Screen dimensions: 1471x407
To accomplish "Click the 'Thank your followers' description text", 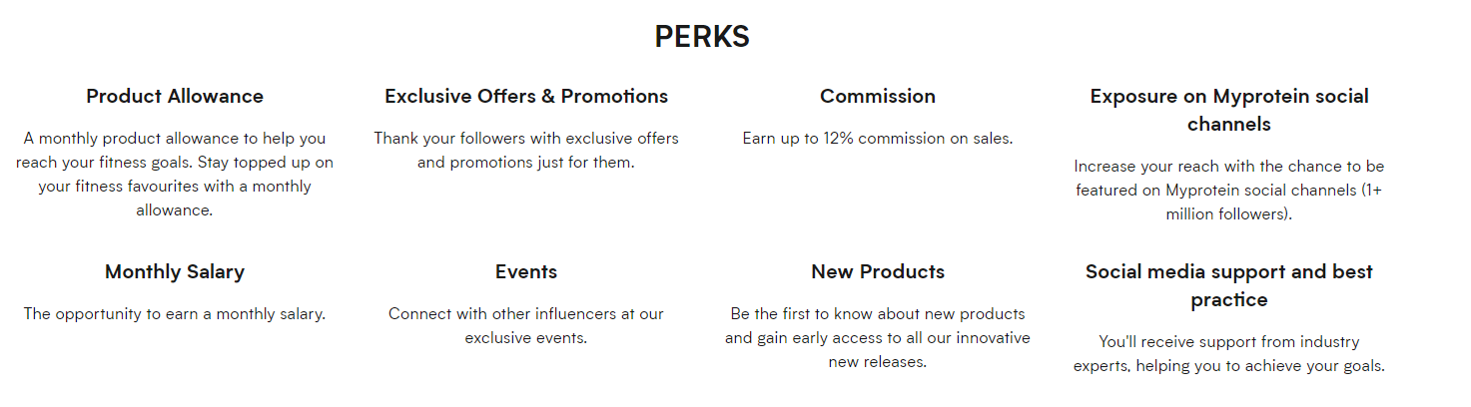I will [526, 151].
